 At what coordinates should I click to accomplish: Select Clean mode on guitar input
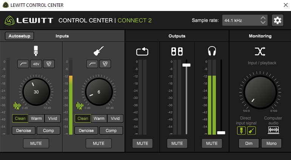click(x=83, y=118)
